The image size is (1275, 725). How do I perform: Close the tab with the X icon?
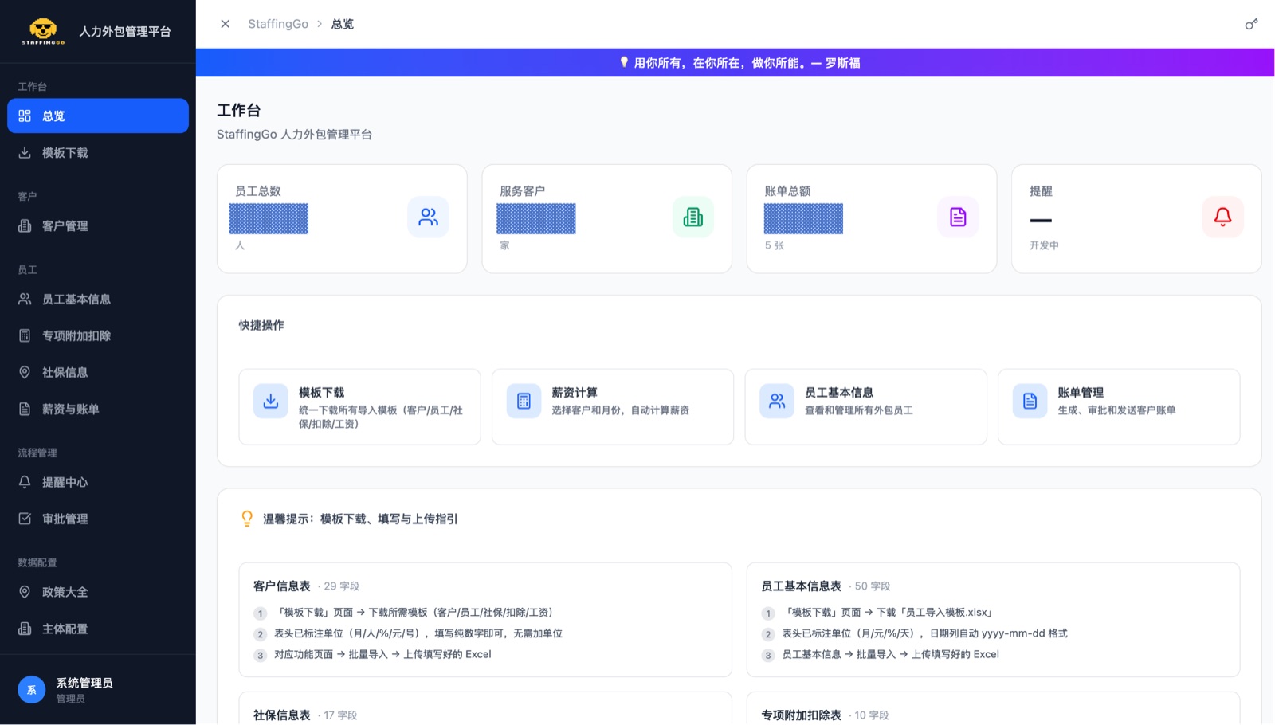click(226, 24)
